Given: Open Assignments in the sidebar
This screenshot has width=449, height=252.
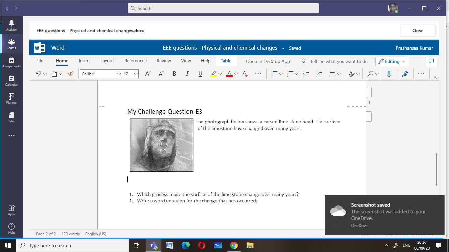Looking at the screenshot, I should pyautogui.click(x=11, y=62).
